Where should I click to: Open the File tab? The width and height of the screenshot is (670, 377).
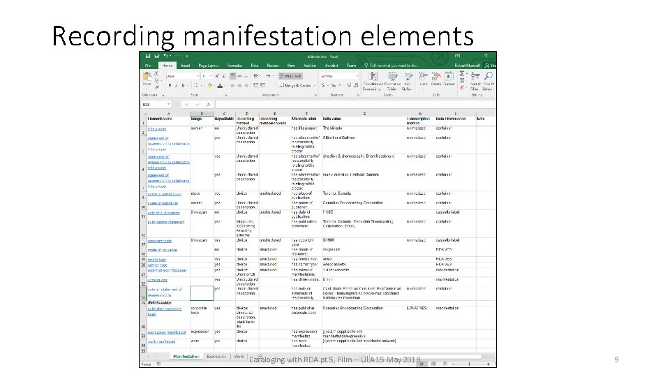point(148,66)
